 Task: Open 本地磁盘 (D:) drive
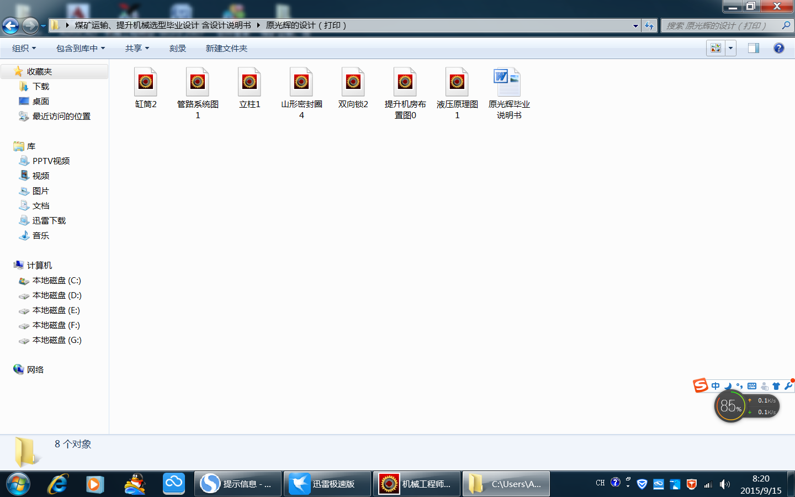(57, 295)
